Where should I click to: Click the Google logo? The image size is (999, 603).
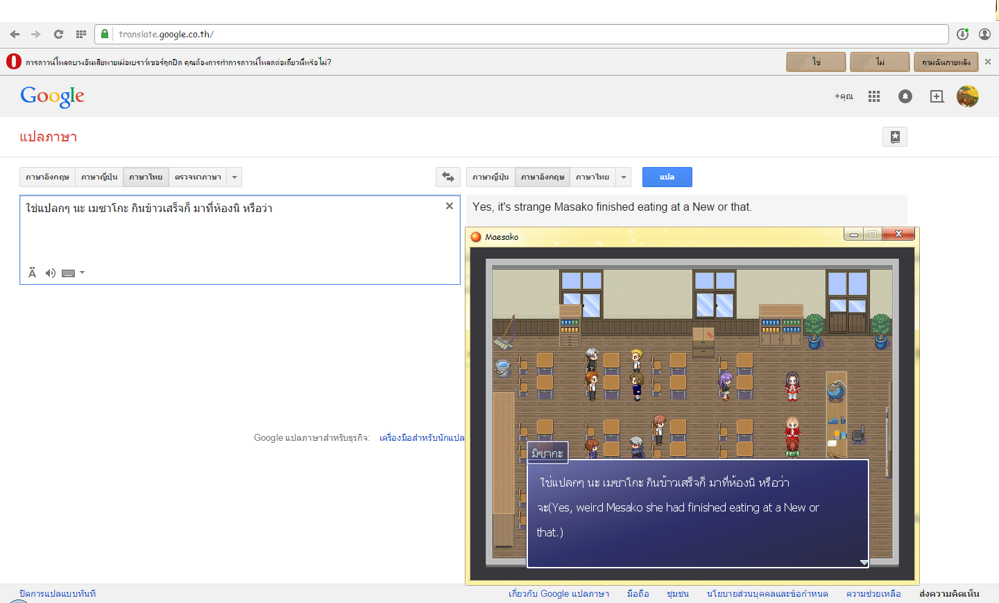click(x=53, y=96)
